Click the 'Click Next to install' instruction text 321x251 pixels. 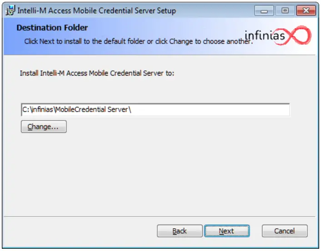click(139, 41)
